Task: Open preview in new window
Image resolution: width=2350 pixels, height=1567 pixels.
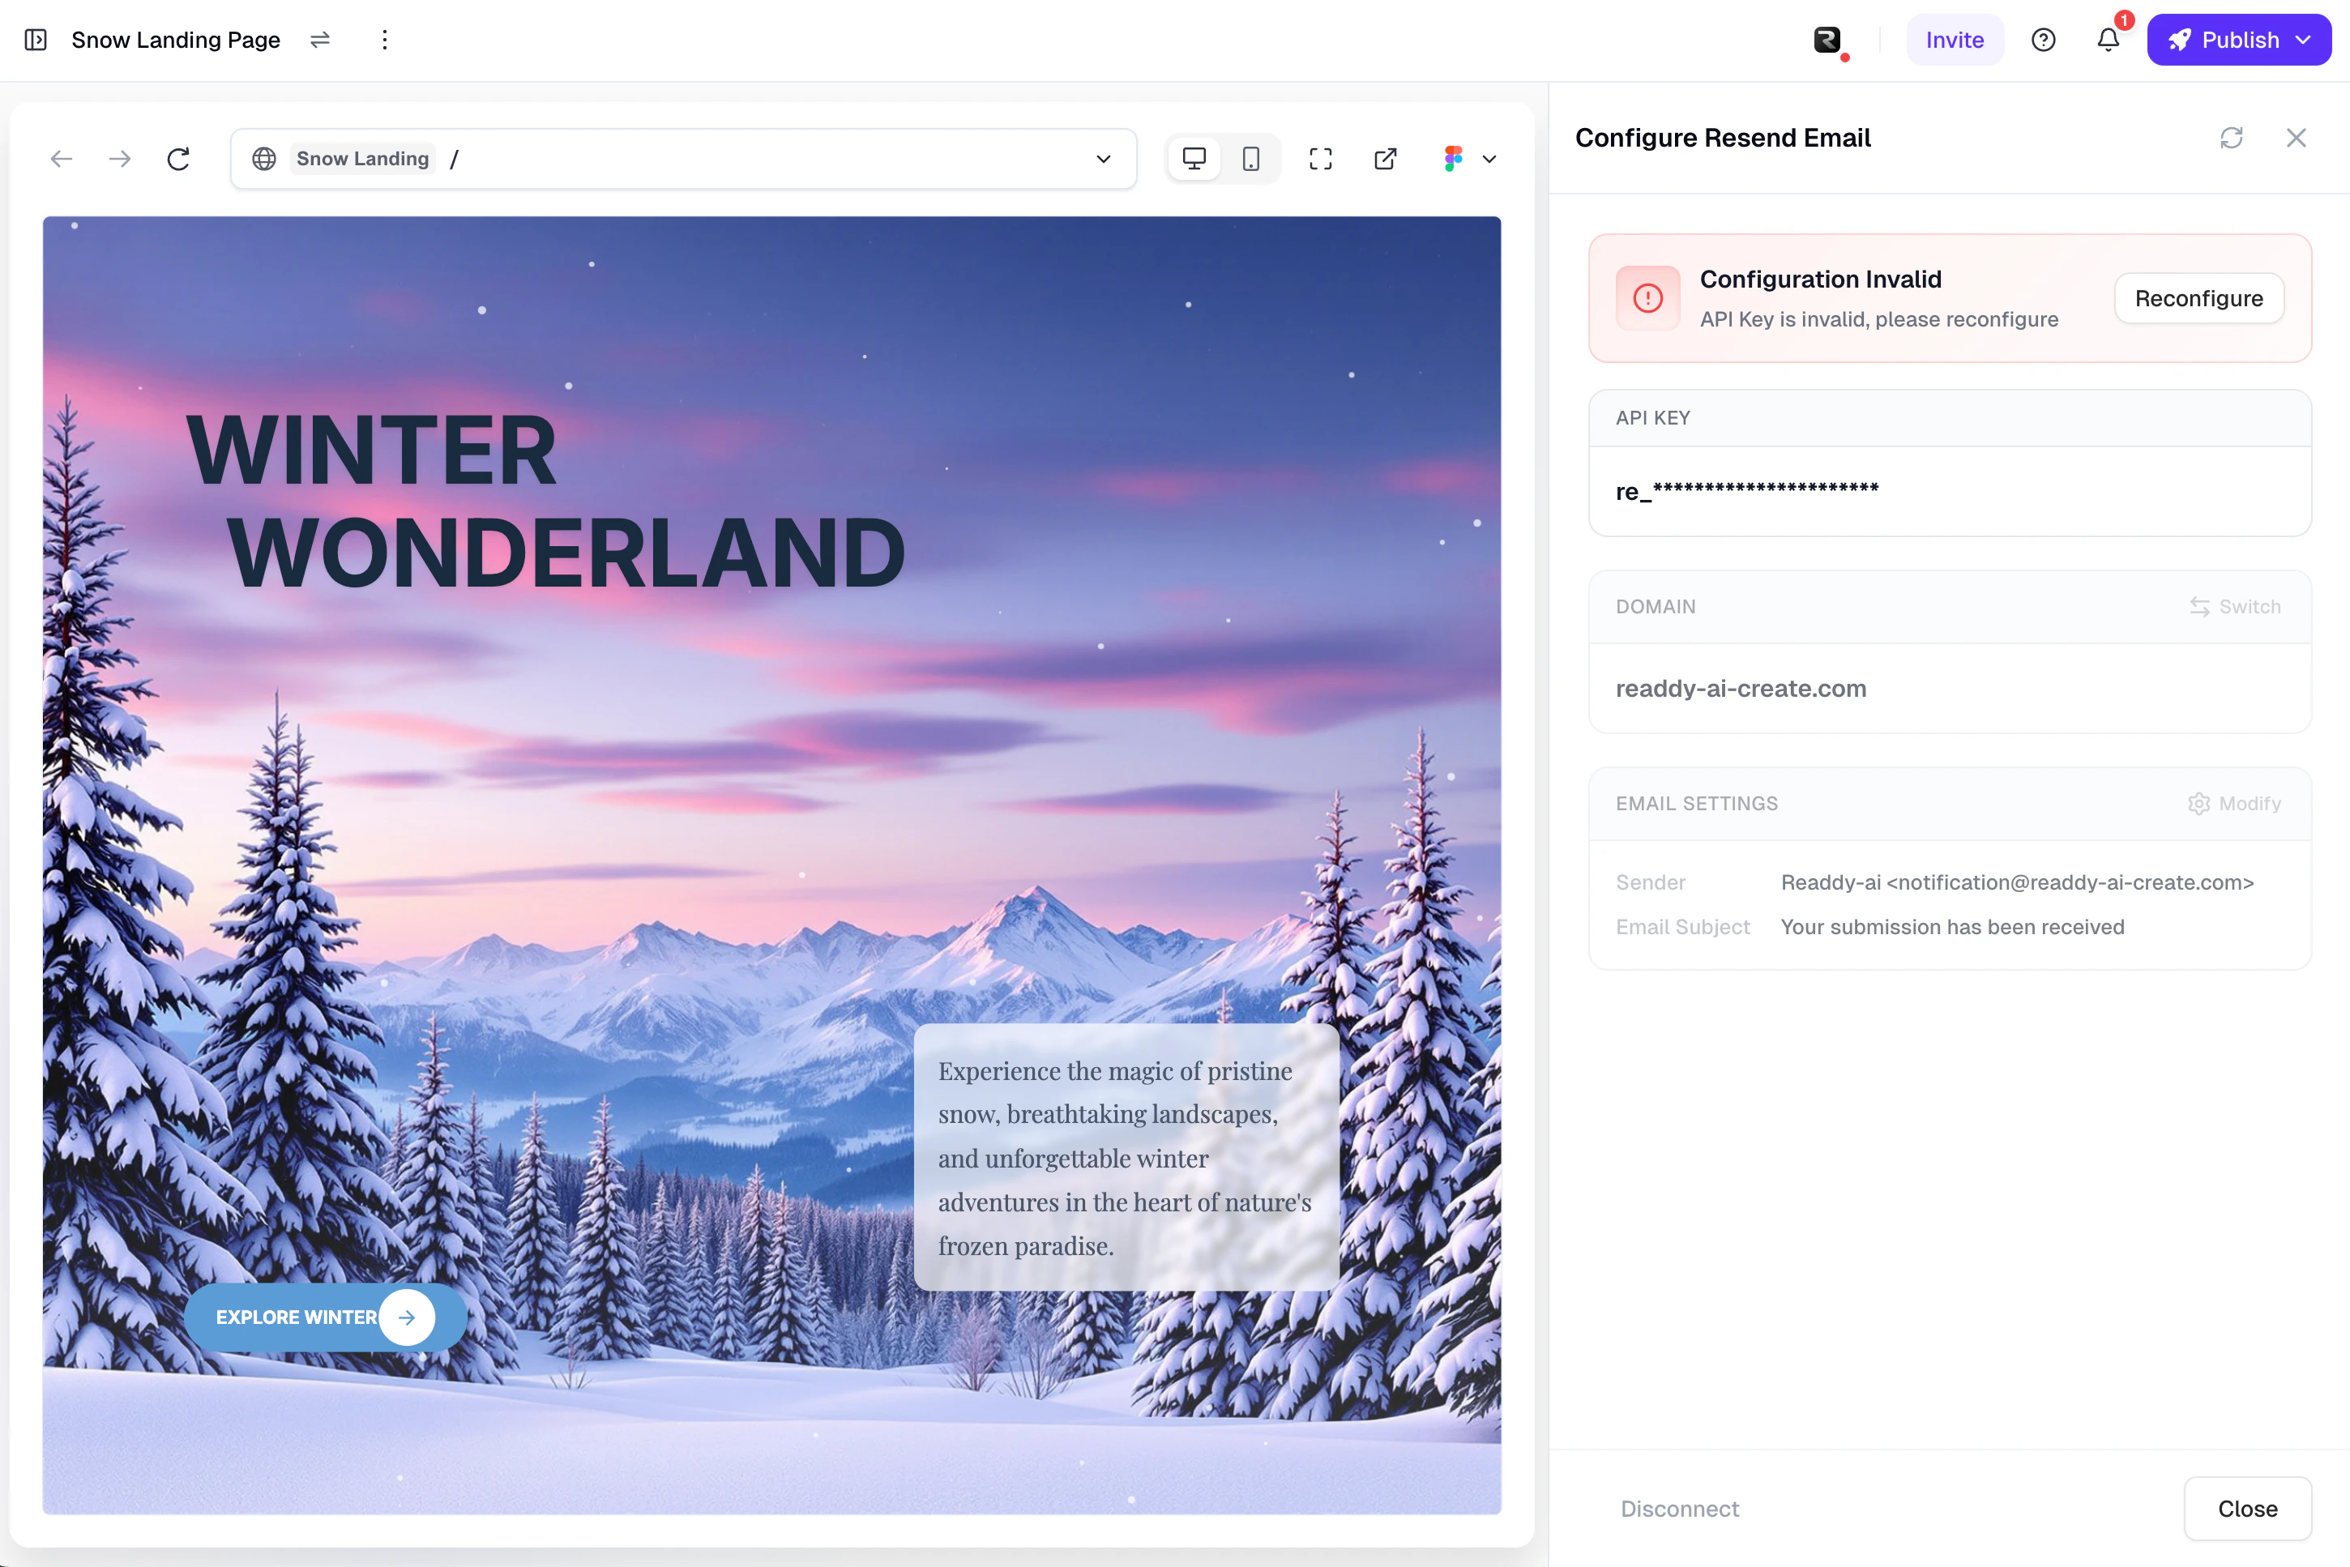Action: point(1386,159)
